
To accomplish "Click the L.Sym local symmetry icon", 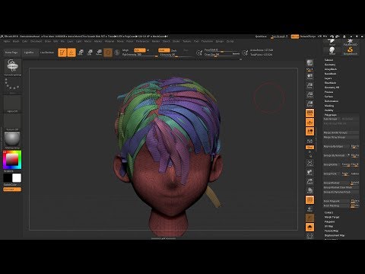I will [x=309, y=141].
